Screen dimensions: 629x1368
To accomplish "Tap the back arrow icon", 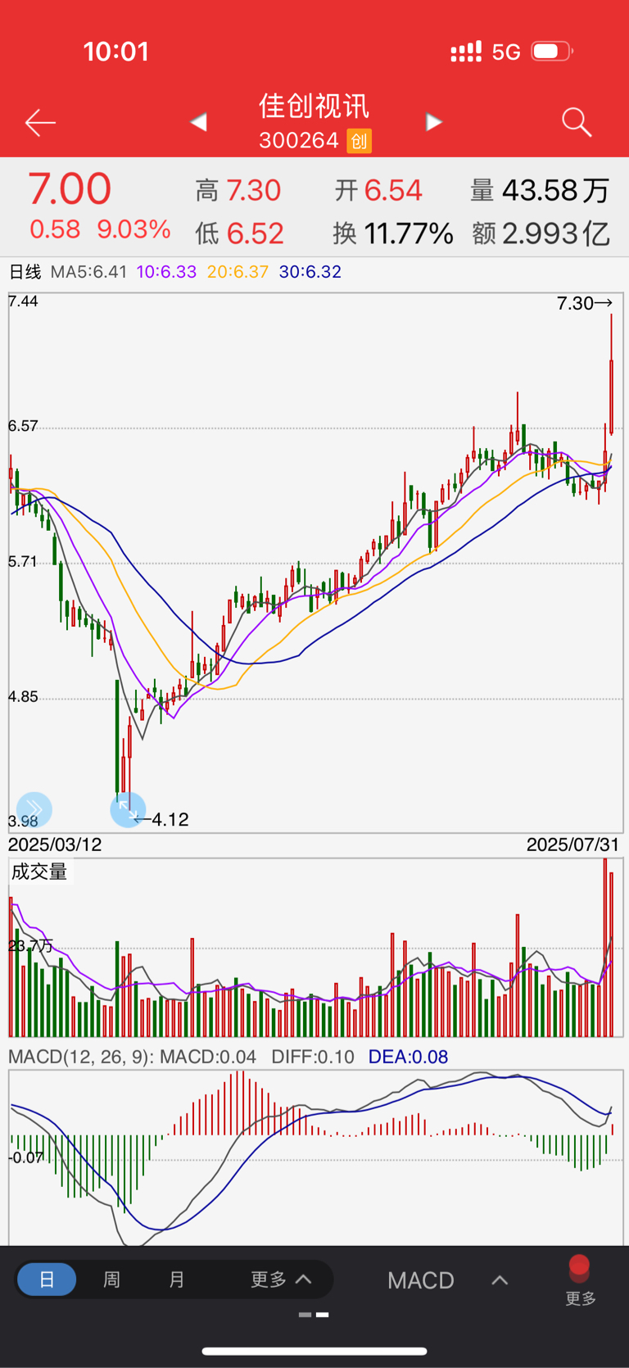I will 40,123.
